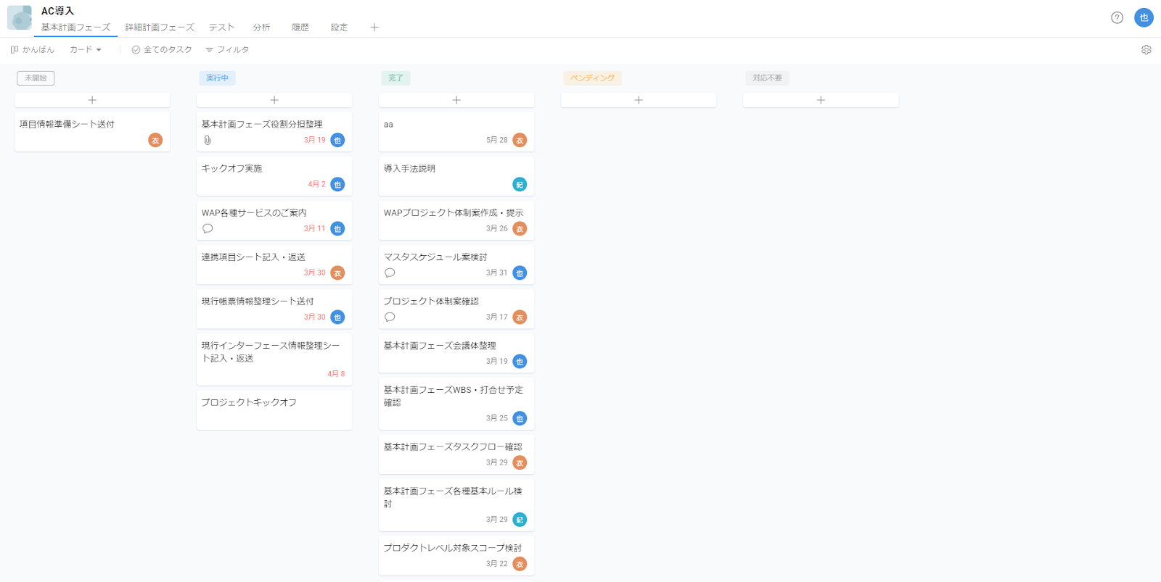
Task: Add a card to the 未開始 column
Action: tap(92, 100)
